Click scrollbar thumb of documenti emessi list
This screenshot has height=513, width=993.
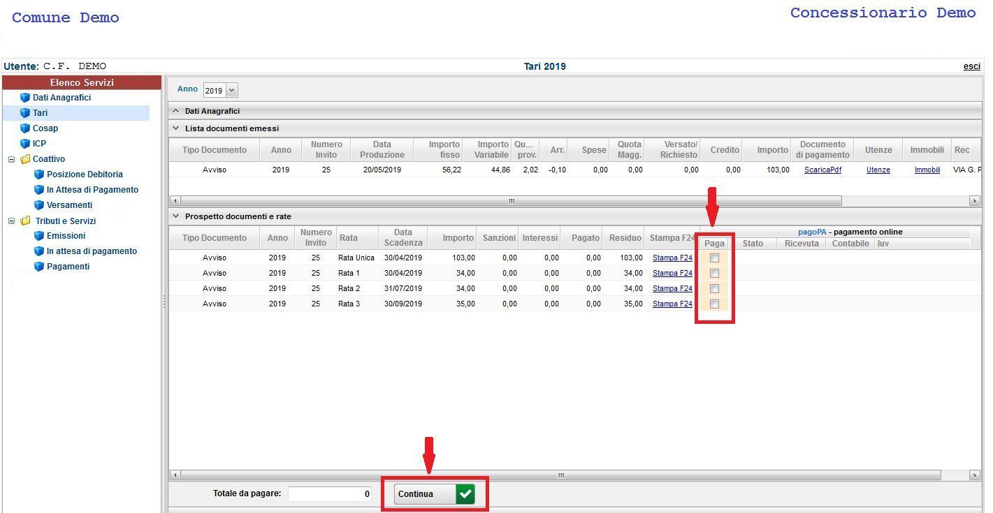tap(511, 201)
